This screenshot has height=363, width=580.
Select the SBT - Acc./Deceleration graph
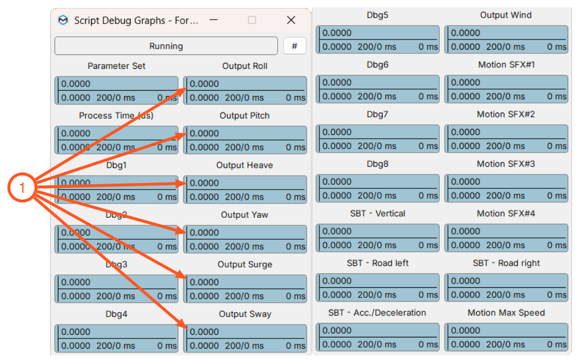(378, 337)
